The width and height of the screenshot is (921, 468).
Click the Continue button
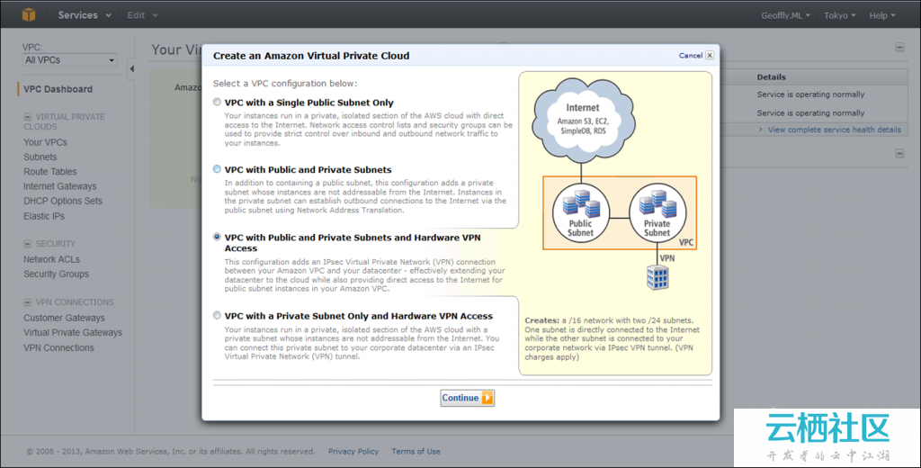(x=467, y=398)
